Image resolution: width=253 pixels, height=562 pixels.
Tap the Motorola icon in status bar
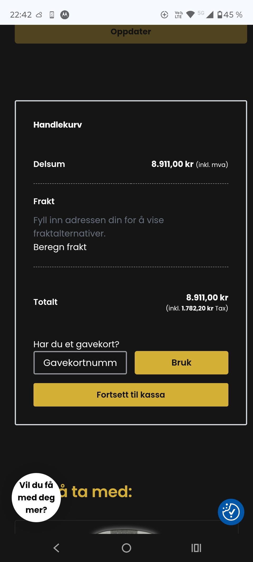point(65,15)
